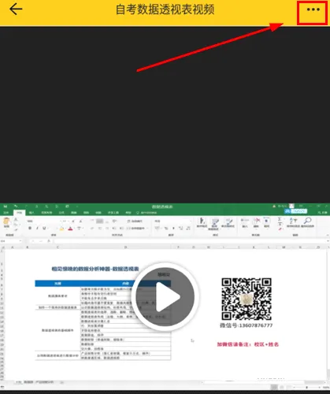330x394 pixels.
Task: Click the QR code image
Action: point(247,299)
